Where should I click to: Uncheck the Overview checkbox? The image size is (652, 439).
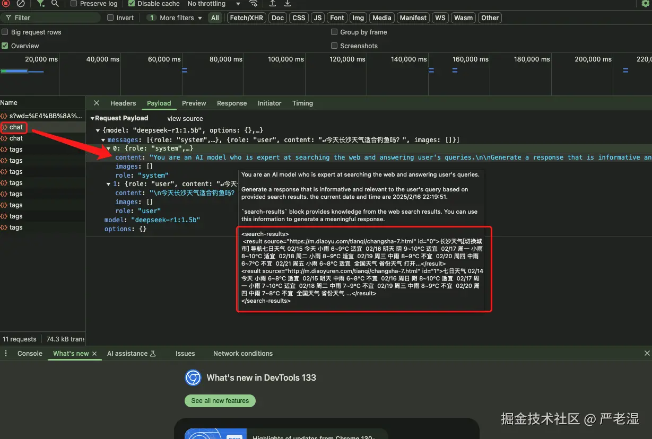pyautogui.click(x=5, y=46)
